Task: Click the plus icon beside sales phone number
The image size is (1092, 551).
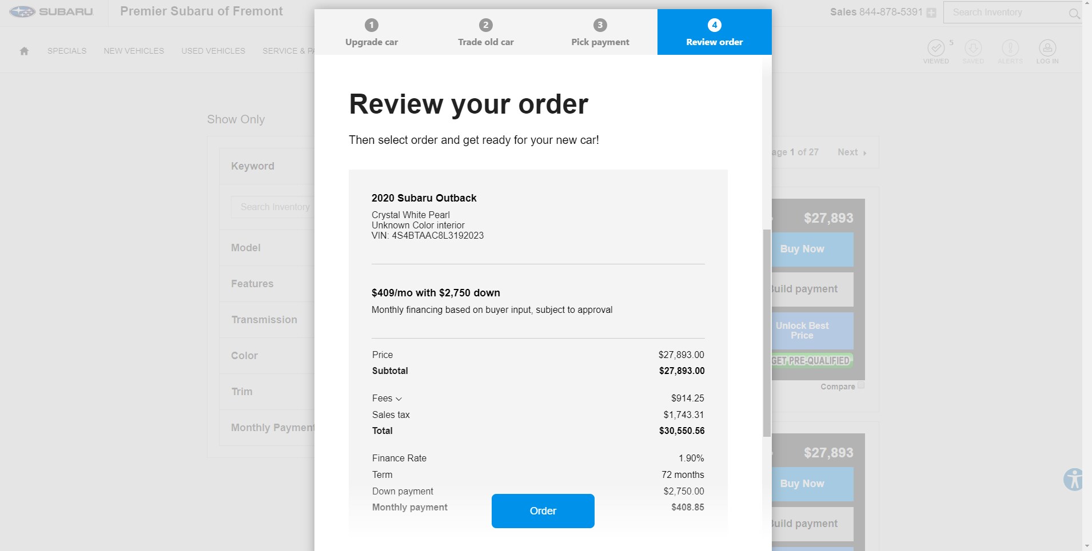Action: coord(931,13)
